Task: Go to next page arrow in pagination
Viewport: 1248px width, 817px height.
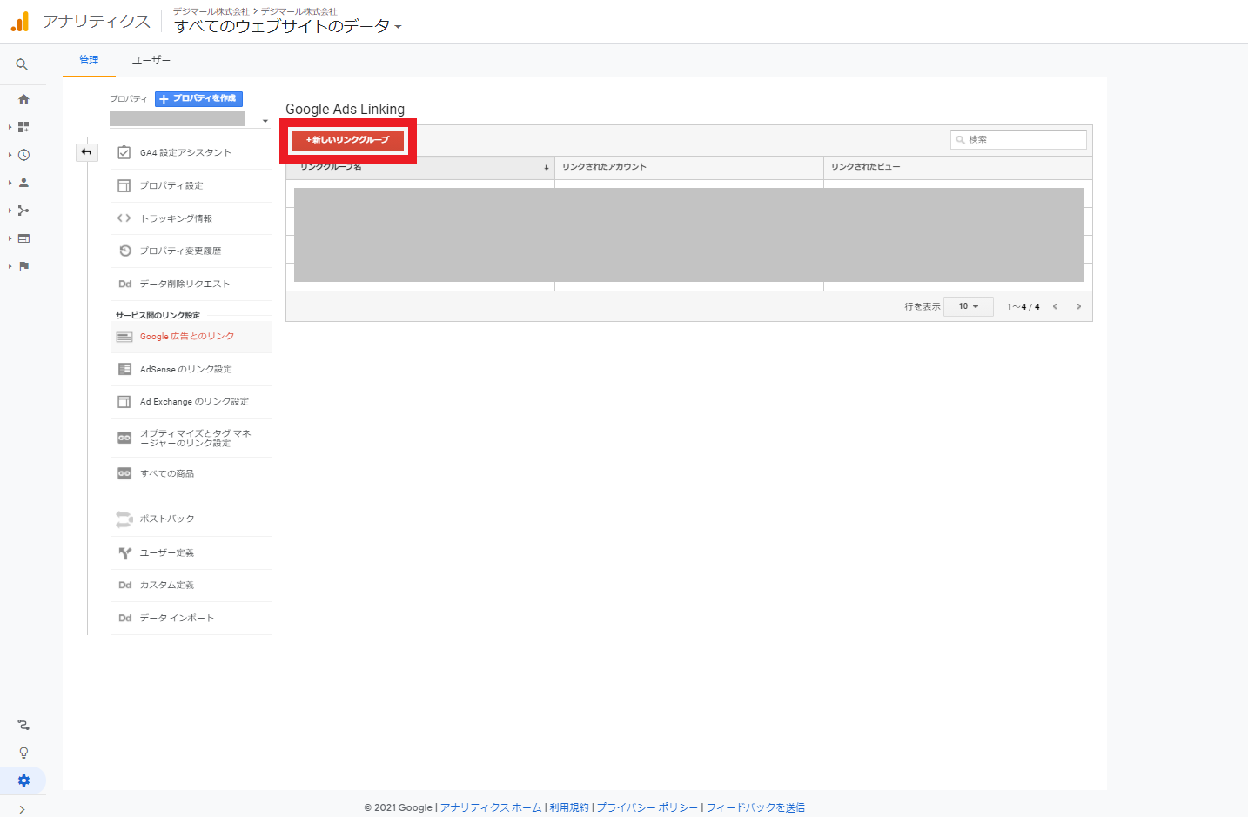Action: (x=1079, y=306)
